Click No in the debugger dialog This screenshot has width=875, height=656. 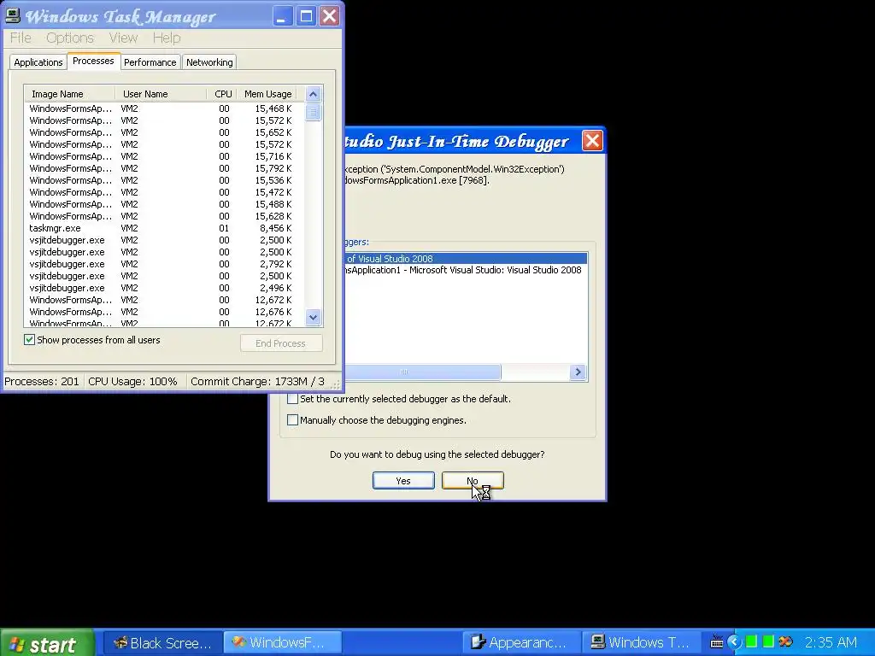click(x=473, y=481)
